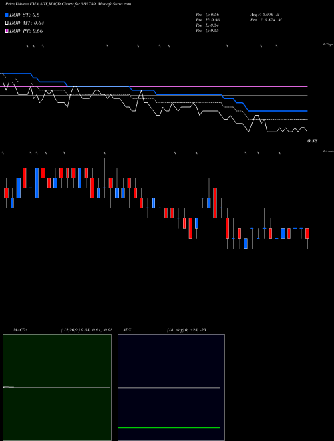Click the 'Pre C: 0.53' value
Viewport: 334px width, 441px height.
click(208, 31)
